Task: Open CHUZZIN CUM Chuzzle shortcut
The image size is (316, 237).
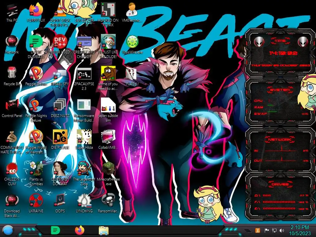Action: (12, 174)
